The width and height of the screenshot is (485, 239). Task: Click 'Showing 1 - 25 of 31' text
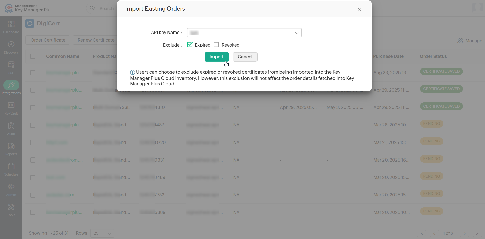[49, 233]
